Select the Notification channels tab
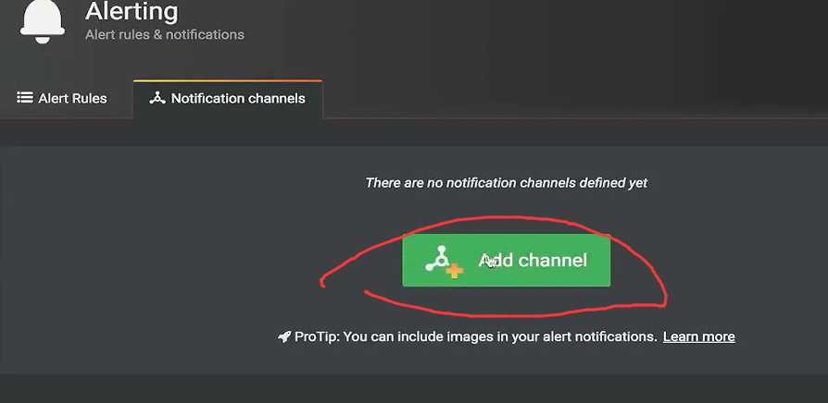Screen dimensions: 828x403 point(228,99)
